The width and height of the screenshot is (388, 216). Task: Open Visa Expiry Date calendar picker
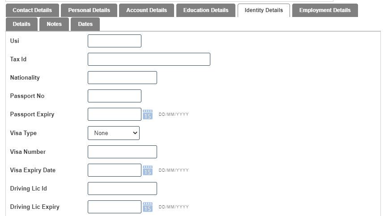[148, 170]
